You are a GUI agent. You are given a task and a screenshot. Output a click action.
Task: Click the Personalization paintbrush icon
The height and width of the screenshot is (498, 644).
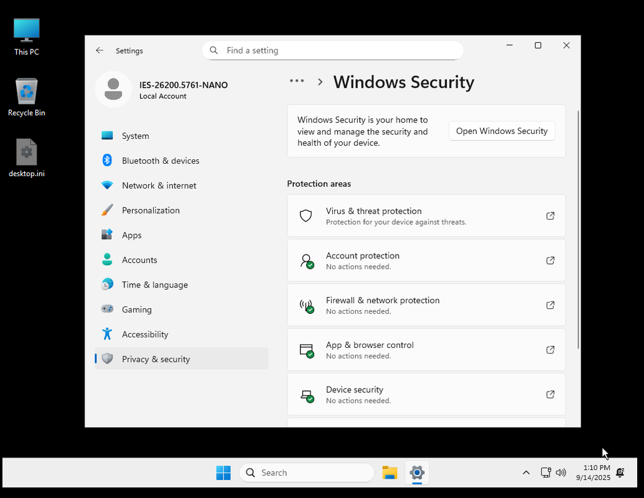click(x=107, y=210)
